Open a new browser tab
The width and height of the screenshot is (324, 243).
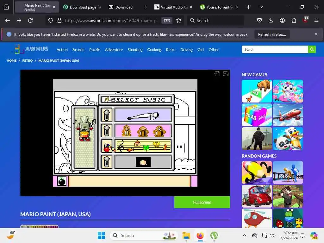coord(249,7)
